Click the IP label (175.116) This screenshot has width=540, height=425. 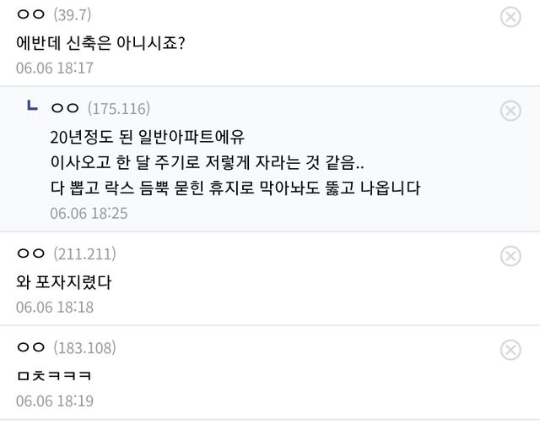[119, 109]
